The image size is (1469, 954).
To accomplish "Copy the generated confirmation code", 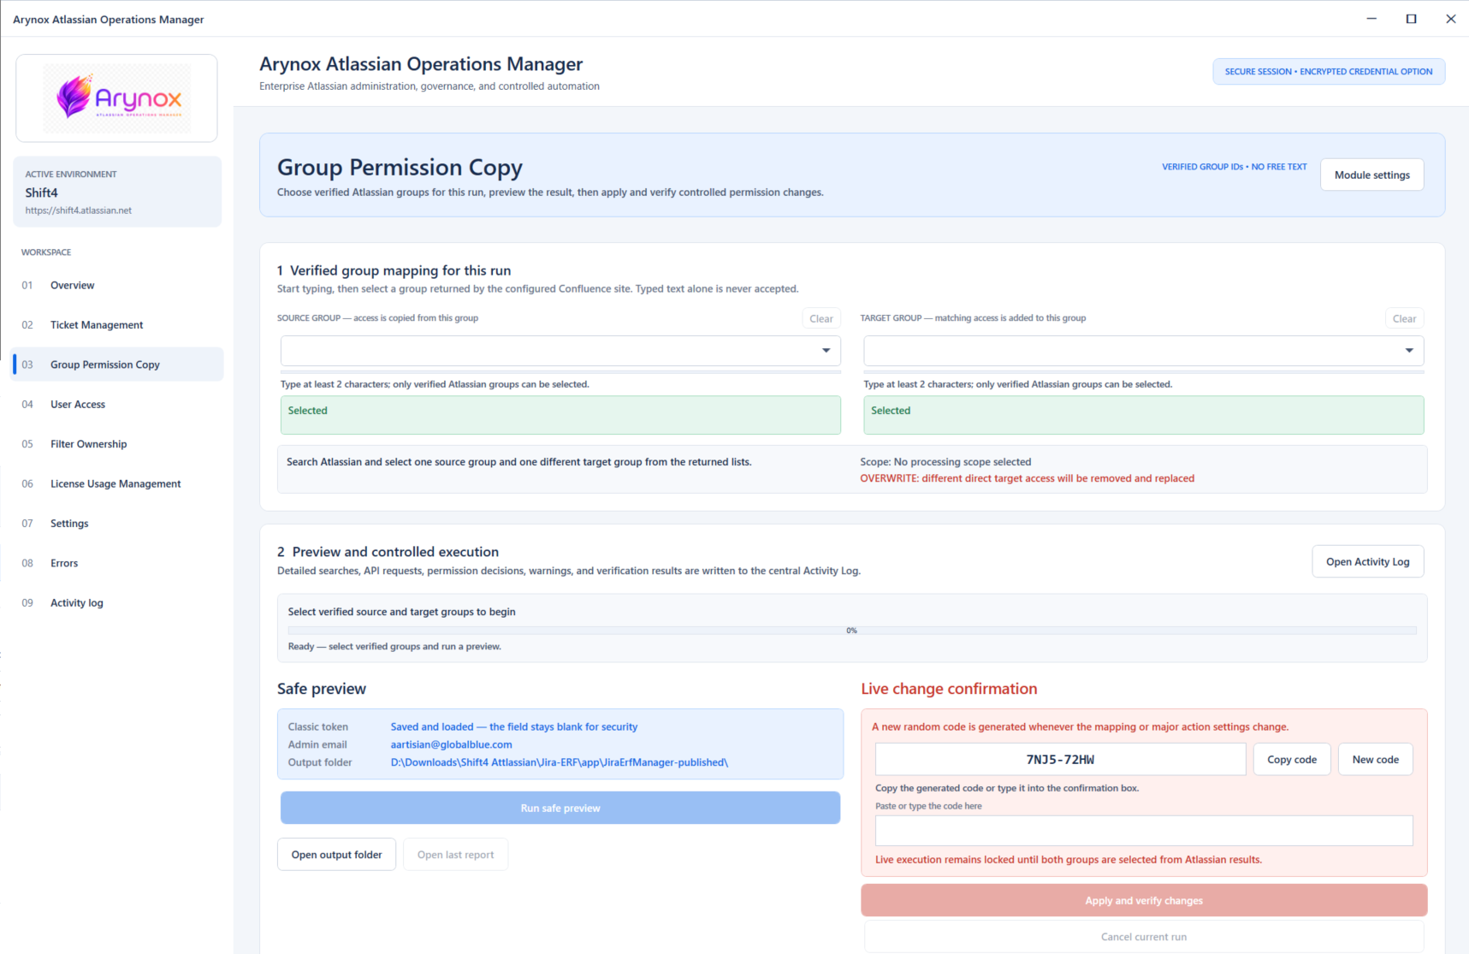I will [x=1292, y=759].
